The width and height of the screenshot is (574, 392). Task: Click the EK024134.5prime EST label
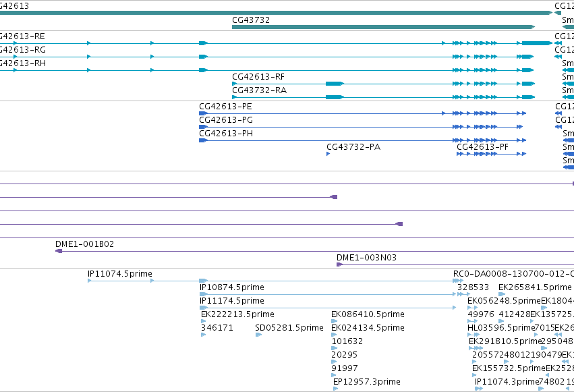click(368, 328)
